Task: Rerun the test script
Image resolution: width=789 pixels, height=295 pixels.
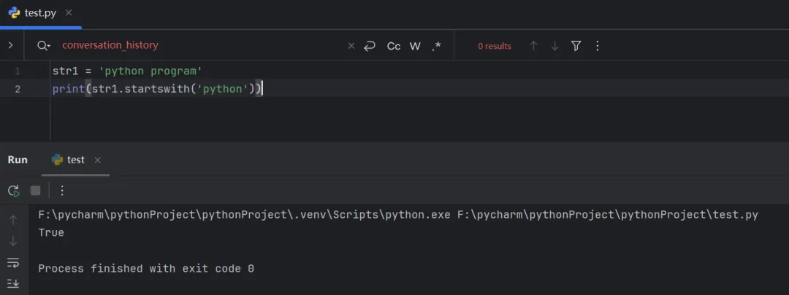Action: tap(13, 190)
